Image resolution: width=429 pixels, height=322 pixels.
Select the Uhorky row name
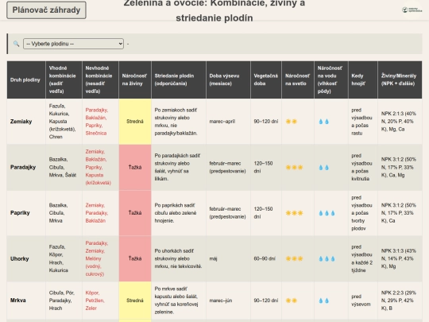(x=19, y=258)
